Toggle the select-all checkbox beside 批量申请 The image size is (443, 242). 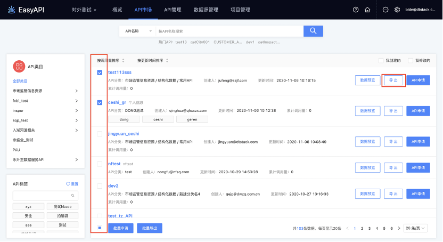point(100,228)
